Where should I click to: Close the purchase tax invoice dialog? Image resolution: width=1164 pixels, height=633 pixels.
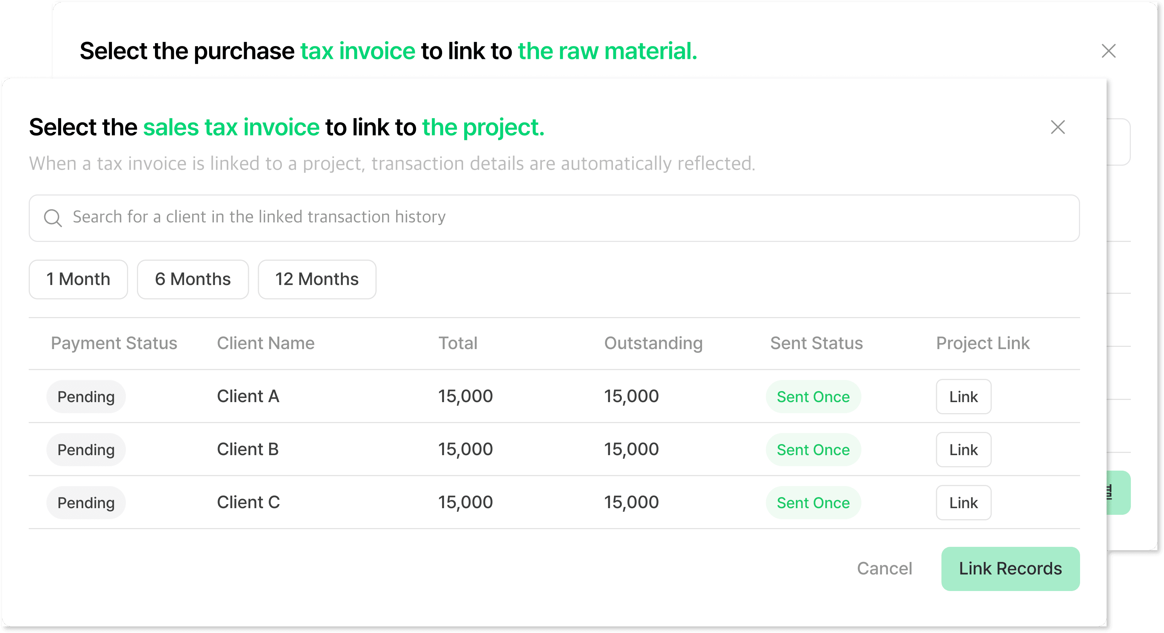(x=1108, y=51)
